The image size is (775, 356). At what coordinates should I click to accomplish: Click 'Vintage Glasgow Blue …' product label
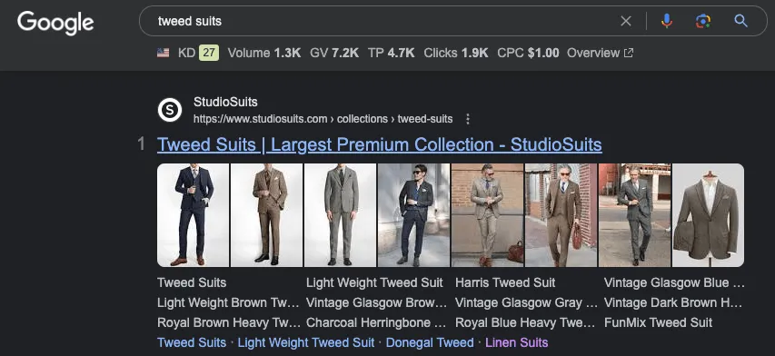coord(674,283)
